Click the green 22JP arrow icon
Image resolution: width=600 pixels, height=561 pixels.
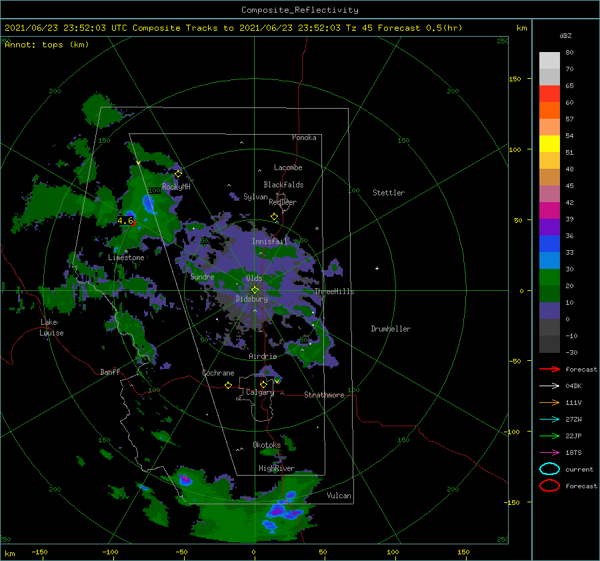[x=549, y=436]
